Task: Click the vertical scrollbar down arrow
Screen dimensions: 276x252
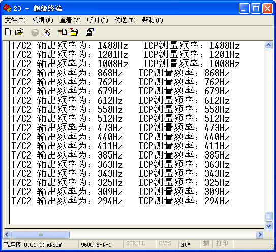Action: pos(268,226)
